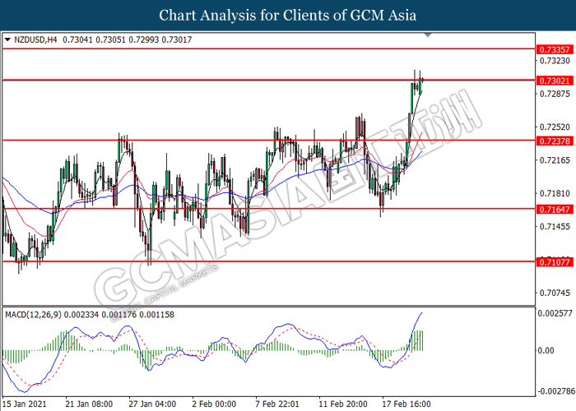Click the latest candlestick near 0.73021 line
This screenshot has height=411, width=576.
pyautogui.click(x=423, y=80)
